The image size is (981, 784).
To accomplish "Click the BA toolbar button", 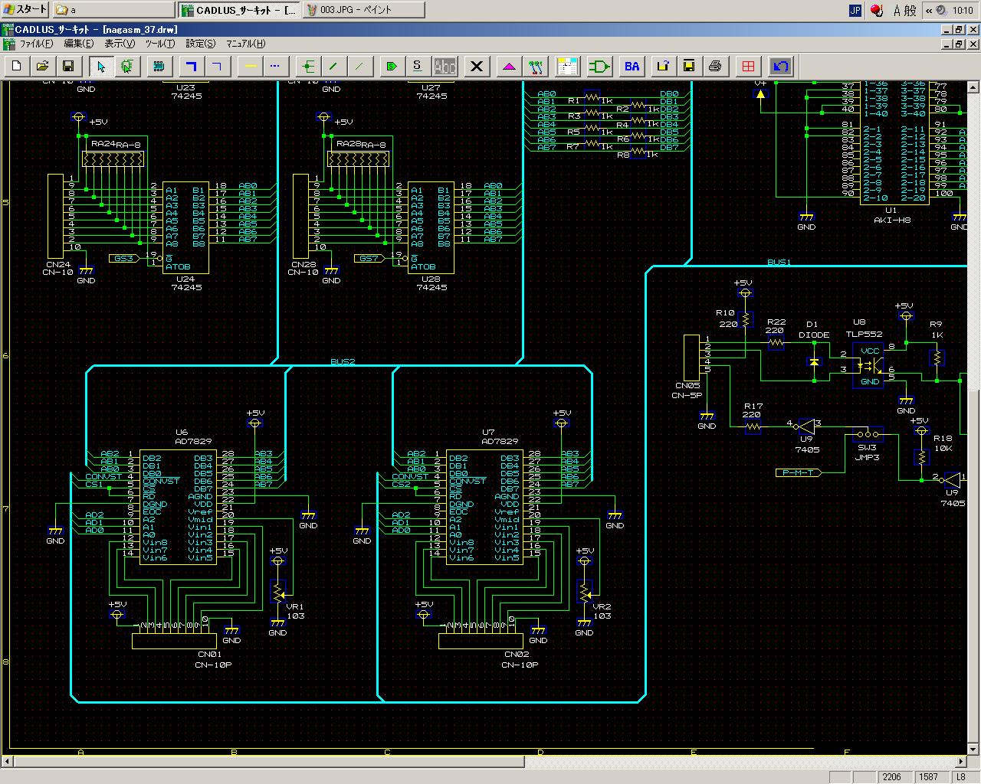I will [632, 67].
